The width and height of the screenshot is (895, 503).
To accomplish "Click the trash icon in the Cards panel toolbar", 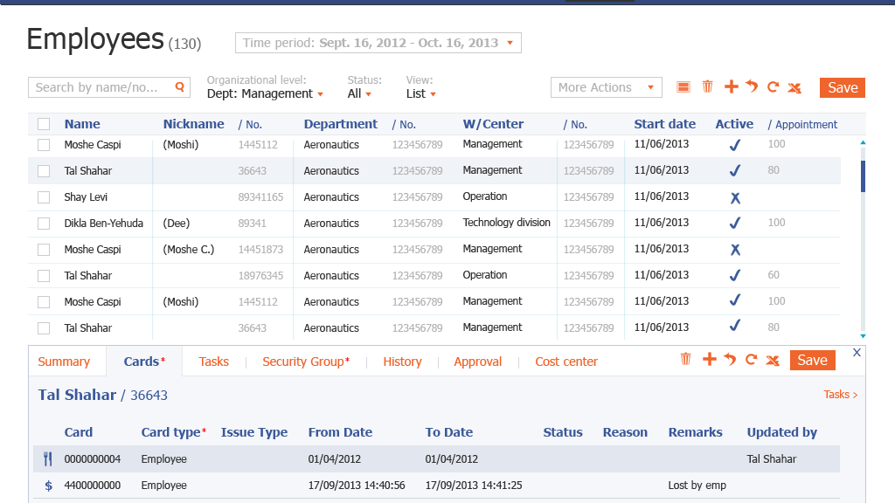I will 686,359.
